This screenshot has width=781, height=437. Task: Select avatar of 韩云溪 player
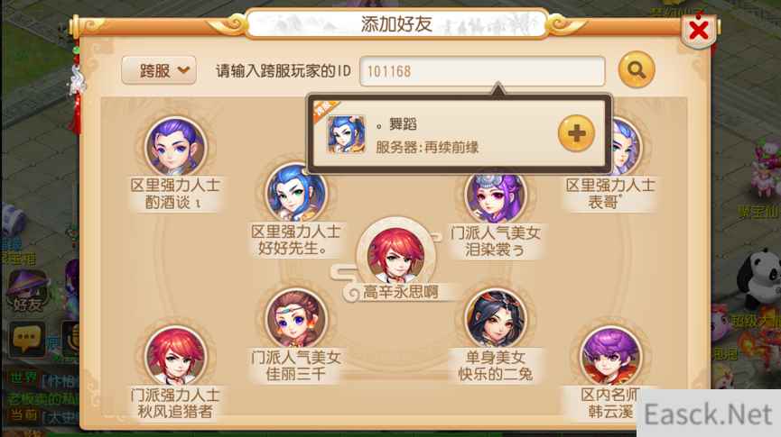tap(610, 356)
